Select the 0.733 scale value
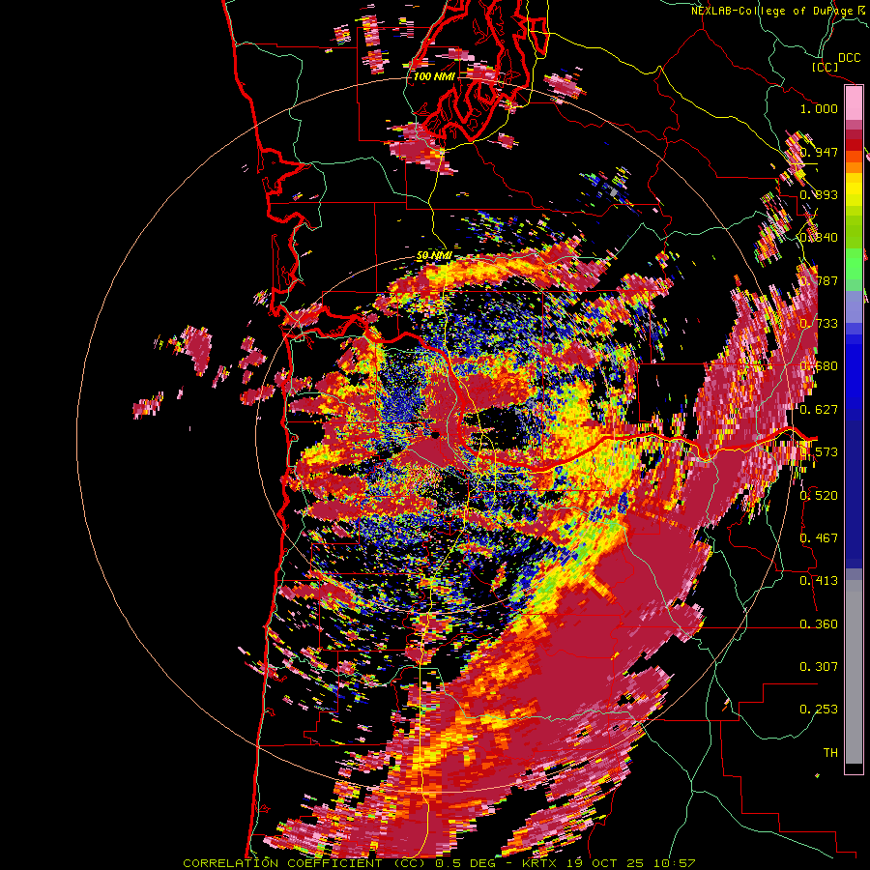The height and width of the screenshot is (870, 870). [819, 323]
